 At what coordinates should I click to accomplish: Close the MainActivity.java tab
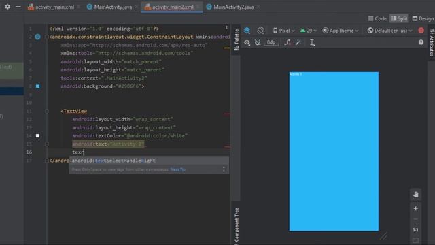click(x=136, y=7)
